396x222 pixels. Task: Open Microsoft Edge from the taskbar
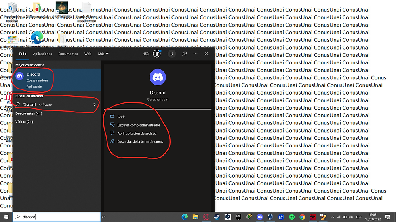coord(185,217)
